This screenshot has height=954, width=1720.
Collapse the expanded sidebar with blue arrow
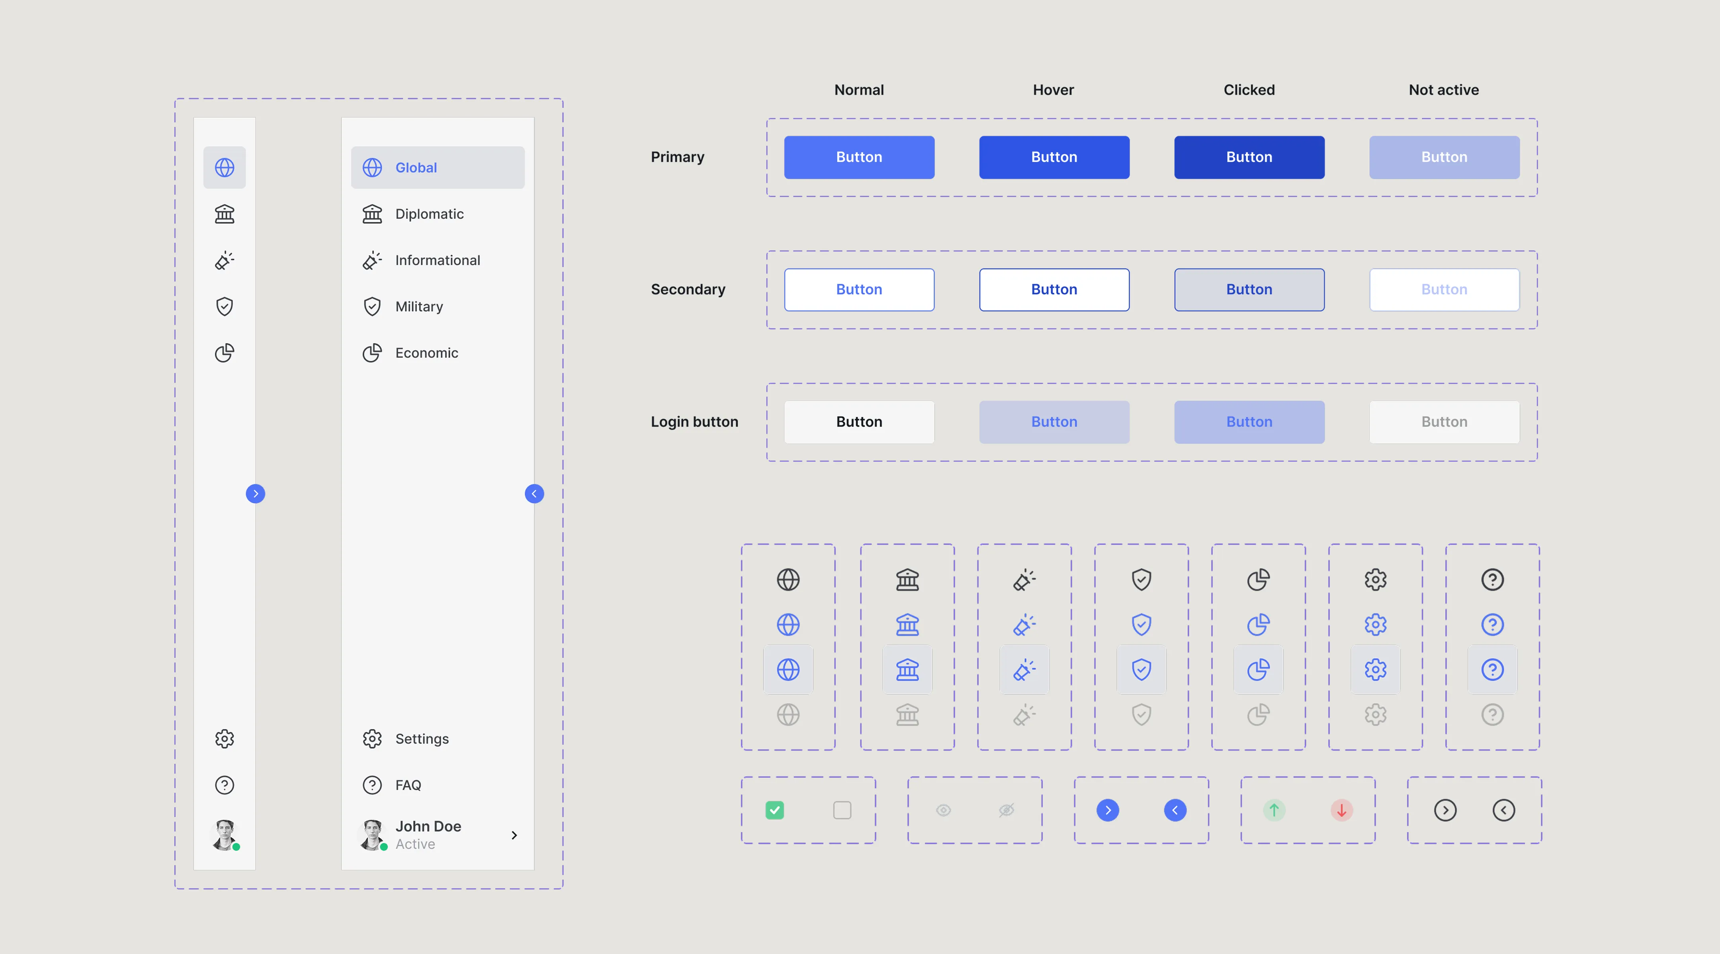coord(534,494)
